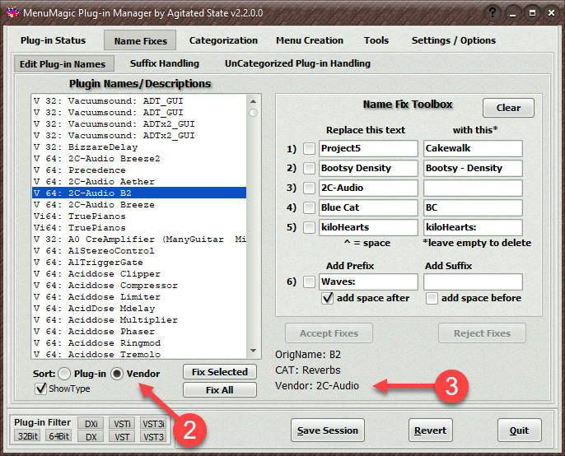Click the Fix All button
Image resolution: width=565 pixels, height=456 pixels.
pyautogui.click(x=219, y=389)
